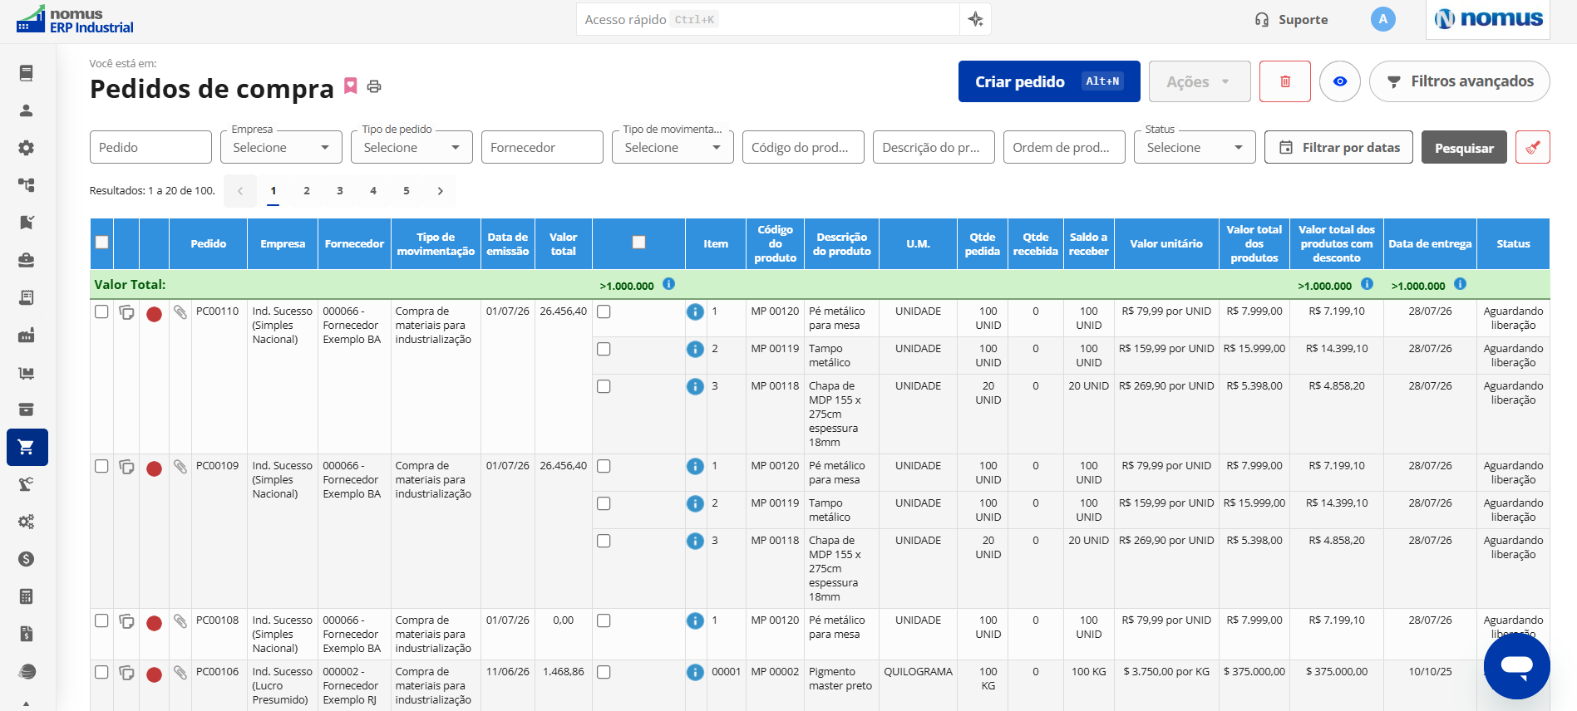
Task: Open shopping cart sidebar module
Action: (27, 447)
